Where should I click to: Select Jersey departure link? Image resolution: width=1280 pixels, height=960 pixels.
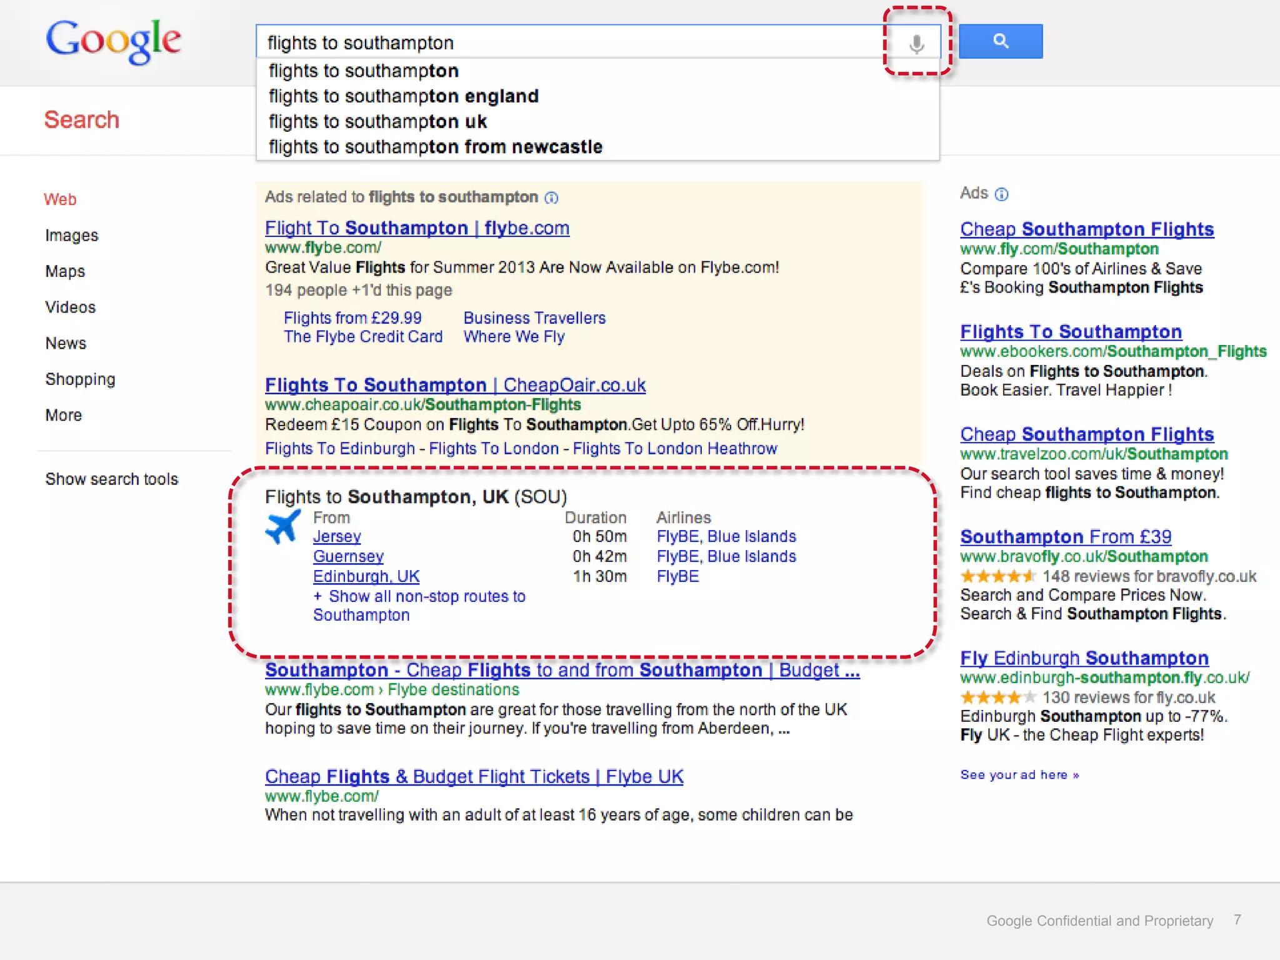[x=337, y=537]
